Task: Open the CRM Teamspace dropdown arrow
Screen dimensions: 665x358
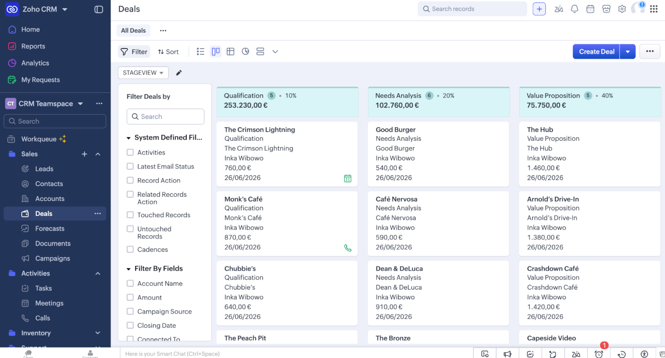Action: pyautogui.click(x=80, y=104)
